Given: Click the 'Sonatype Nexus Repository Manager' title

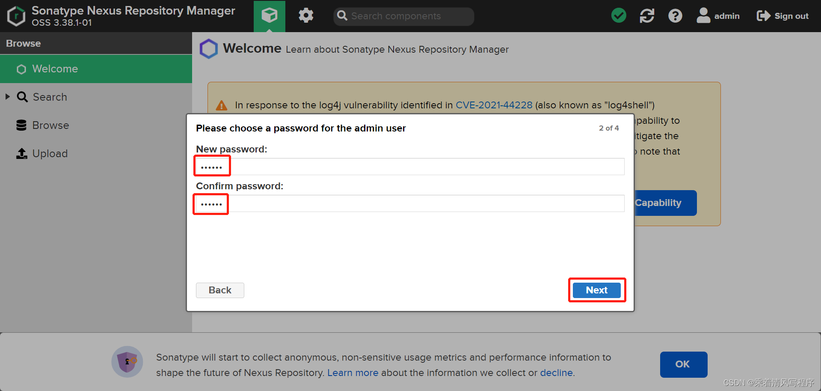Looking at the screenshot, I should tap(133, 10).
